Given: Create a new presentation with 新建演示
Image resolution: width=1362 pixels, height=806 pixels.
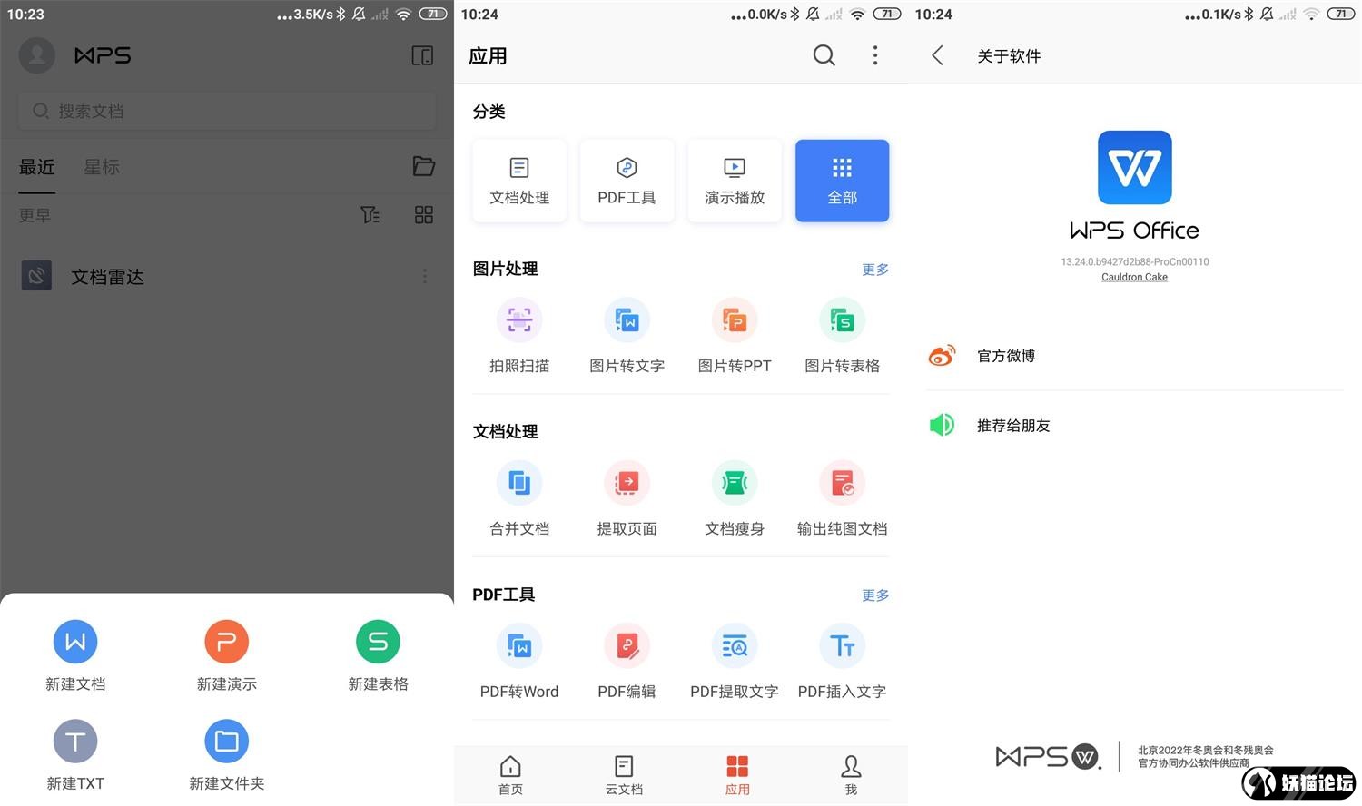Looking at the screenshot, I should point(227,656).
